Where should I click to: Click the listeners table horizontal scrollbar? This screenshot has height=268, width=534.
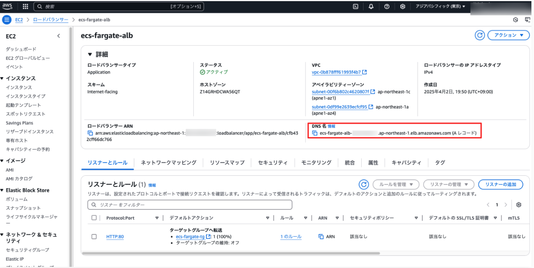pos(231,253)
